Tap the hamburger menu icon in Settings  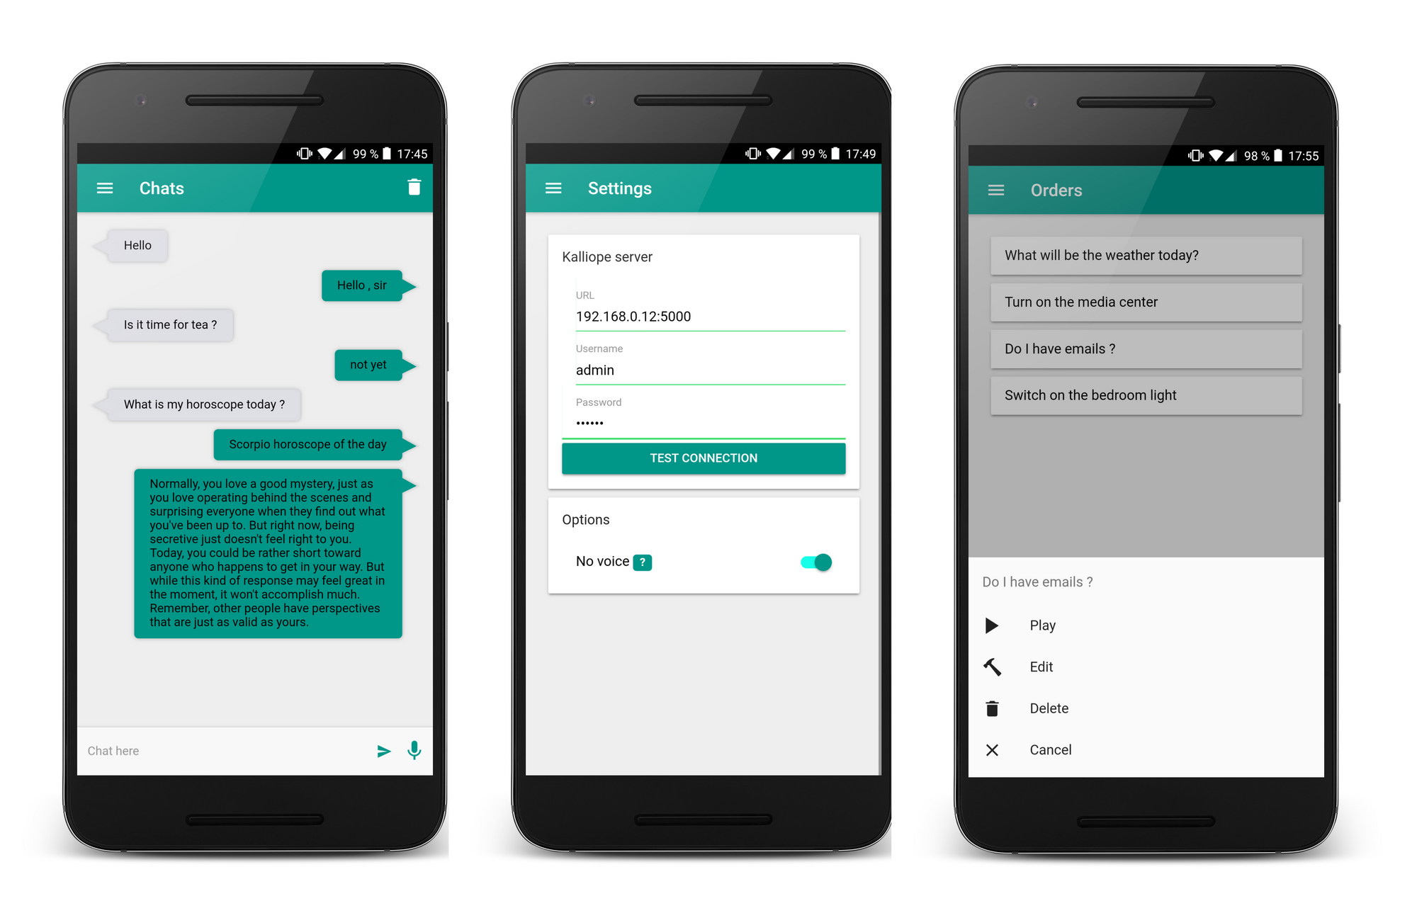click(x=551, y=188)
